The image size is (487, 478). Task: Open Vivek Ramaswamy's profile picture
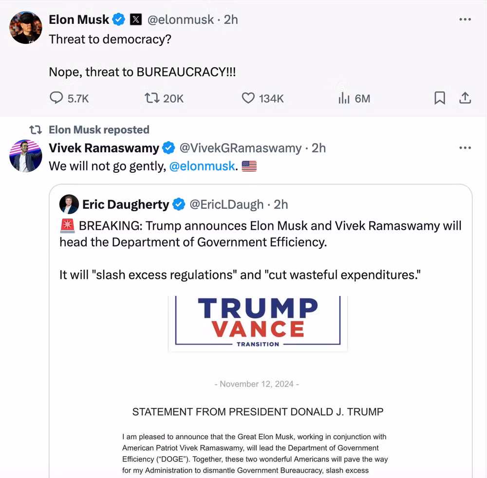[26, 156]
